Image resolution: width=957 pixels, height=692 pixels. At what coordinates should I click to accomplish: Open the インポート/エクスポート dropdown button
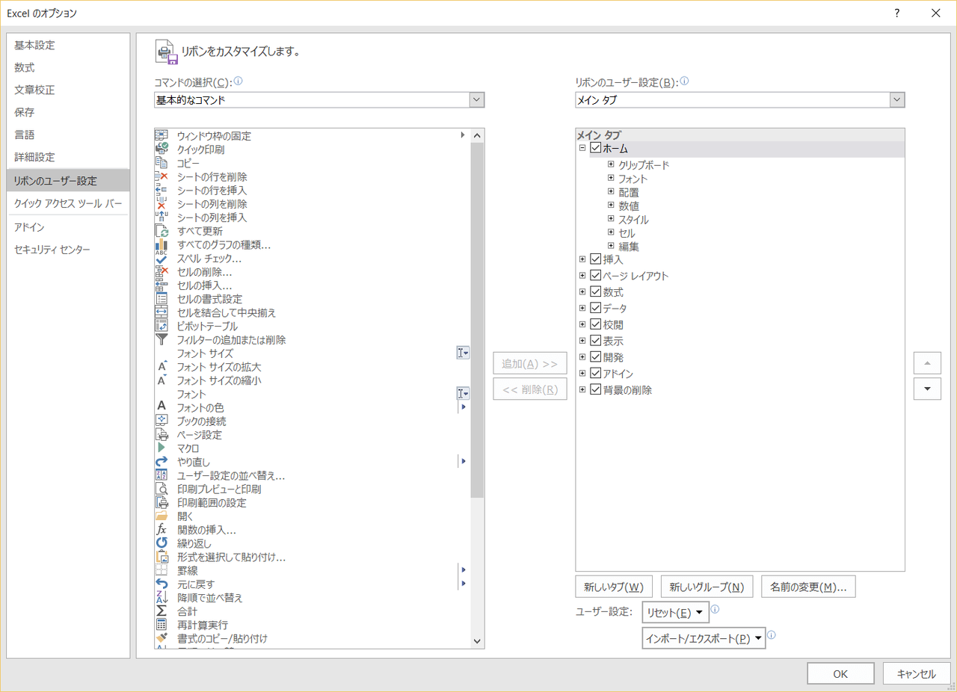tap(704, 638)
